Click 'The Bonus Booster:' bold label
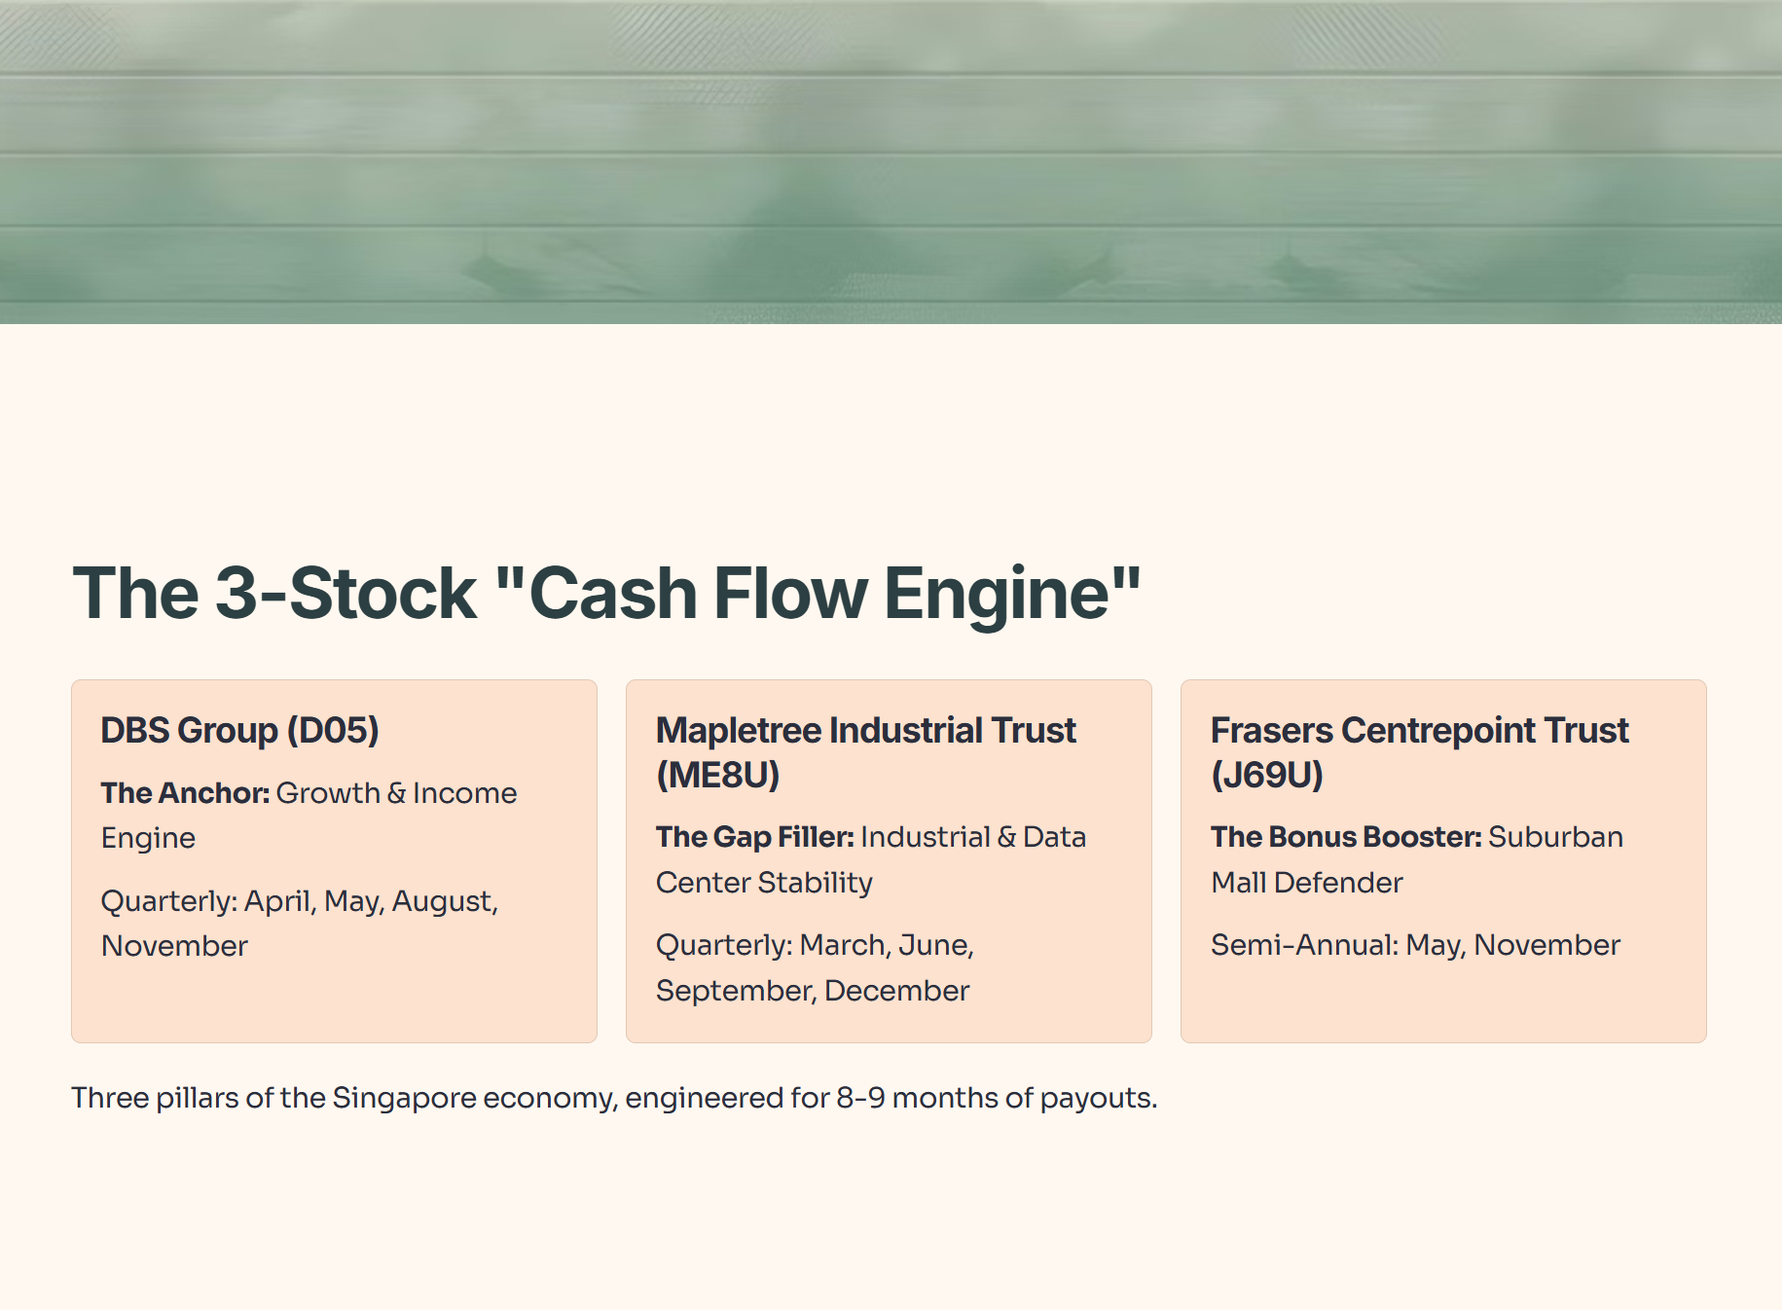This screenshot has height=1310, width=1782. 1346,837
